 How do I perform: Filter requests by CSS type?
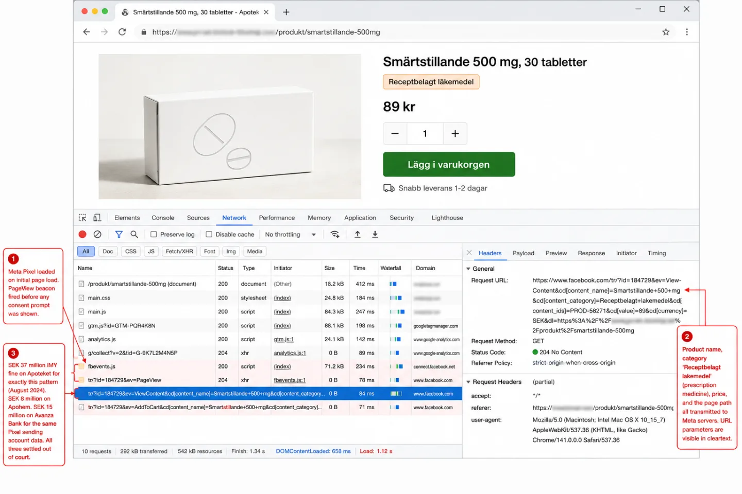pos(131,252)
